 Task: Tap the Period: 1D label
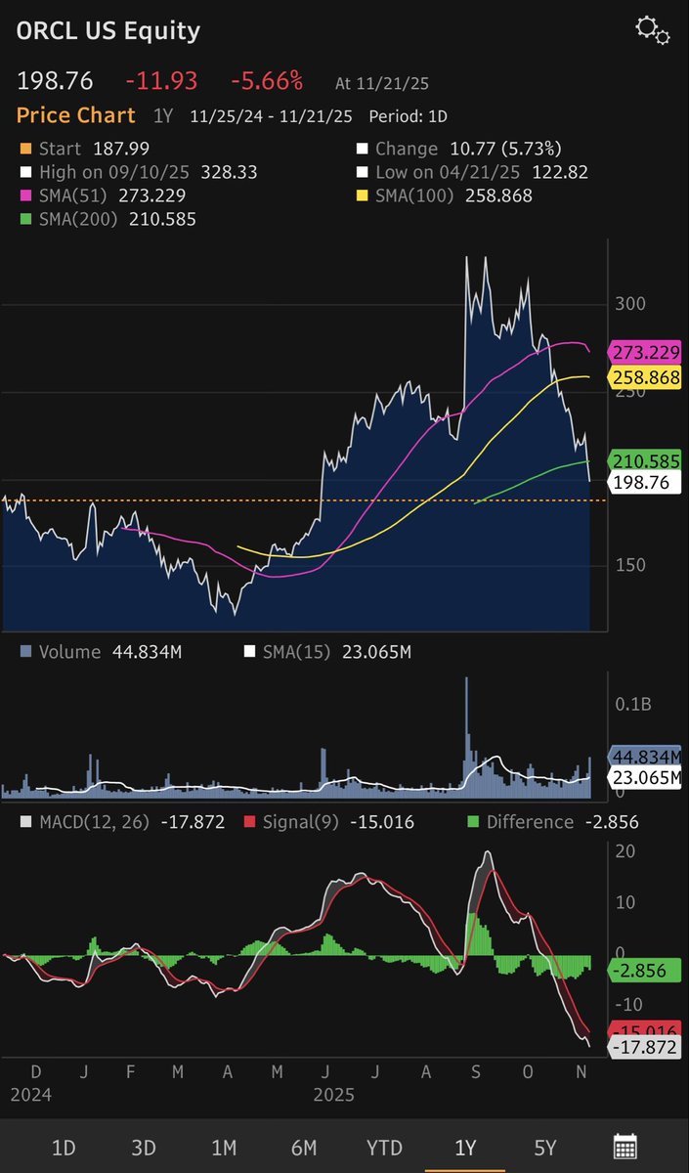point(408,116)
